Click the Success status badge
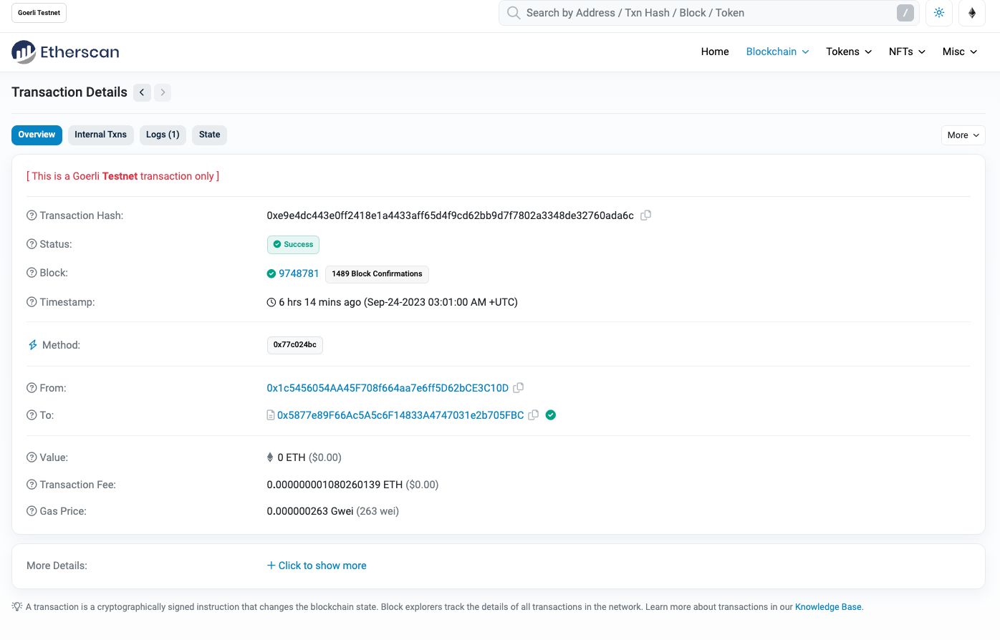This screenshot has height=640, width=1000. (x=293, y=245)
